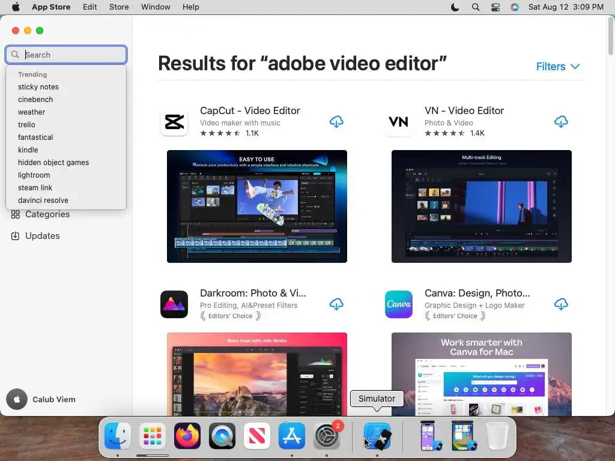Toggle the Focus moon icon in menu bar
Screen dimensions: 615x461
click(455, 7)
